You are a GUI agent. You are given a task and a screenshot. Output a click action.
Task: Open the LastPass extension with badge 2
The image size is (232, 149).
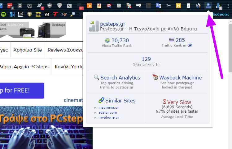10,6
